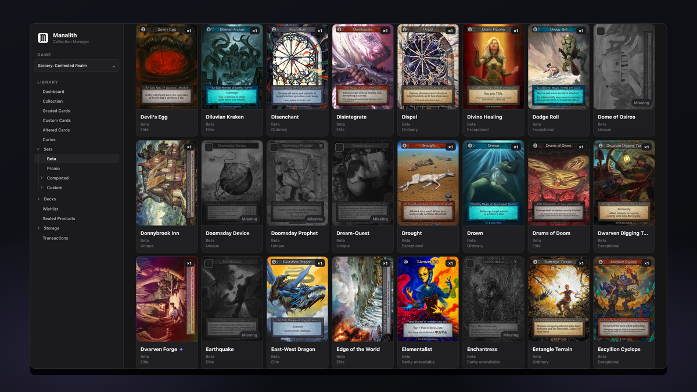Click the x1 badge on Edge of the World
The width and height of the screenshot is (697, 392).
385,263
